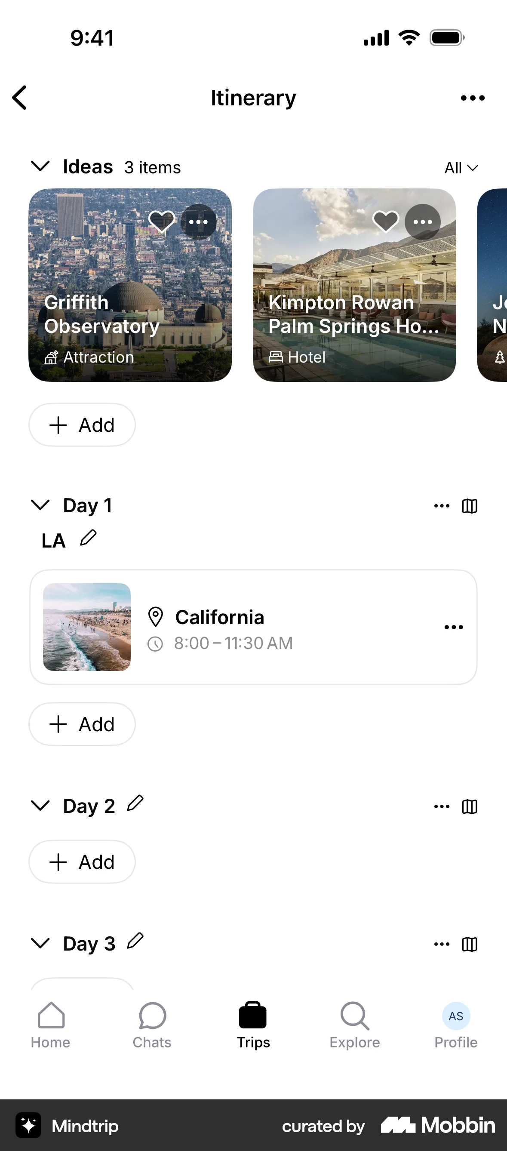This screenshot has height=1151, width=507.
Task: Switch to the Explore tab
Action: click(355, 1025)
